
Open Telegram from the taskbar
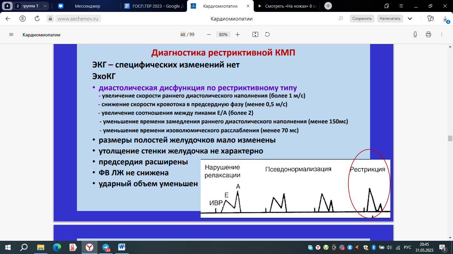[106, 247]
